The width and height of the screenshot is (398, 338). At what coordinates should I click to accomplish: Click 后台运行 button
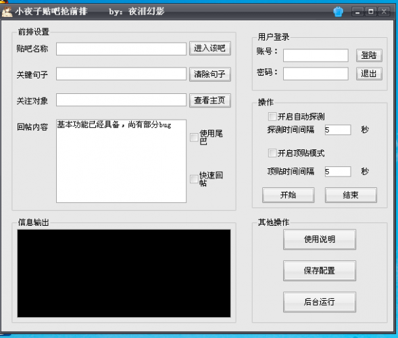click(320, 302)
